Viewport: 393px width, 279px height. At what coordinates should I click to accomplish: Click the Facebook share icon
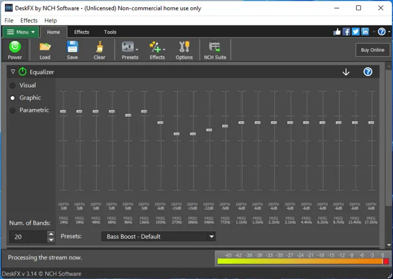pyautogui.click(x=346, y=32)
